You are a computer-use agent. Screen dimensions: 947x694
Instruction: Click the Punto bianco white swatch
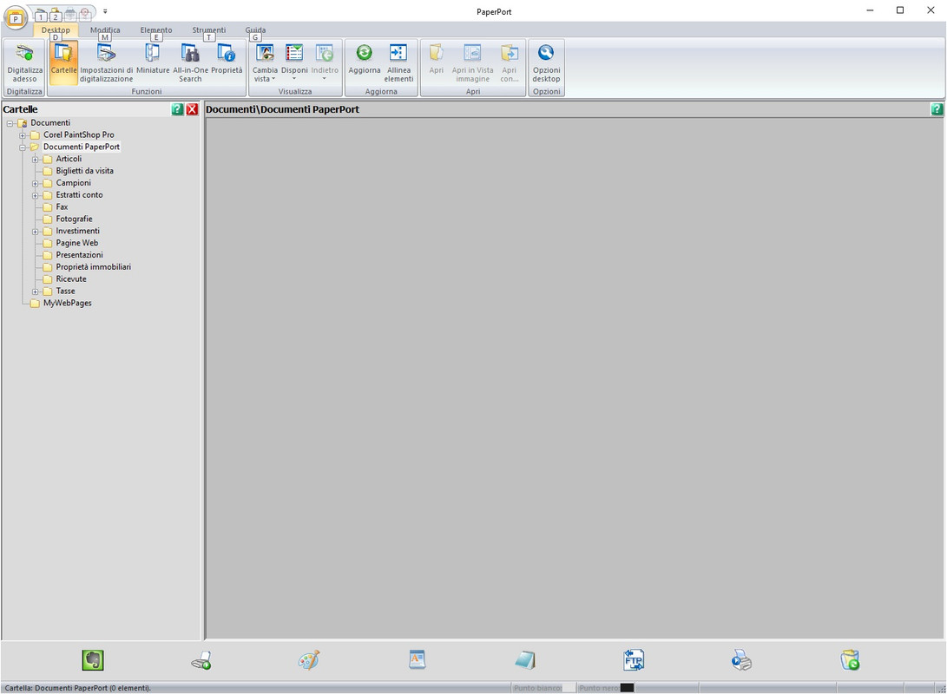pos(569,688)
